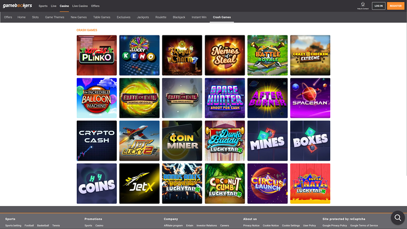Select the Nerves of Steal game

(225, 55)
